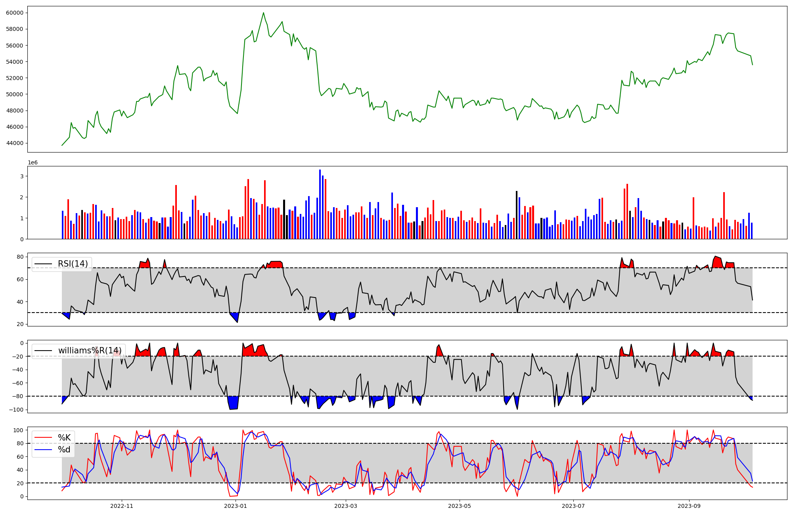
Task: Click the blue %d legend line swatch
Action: [x=43, y=450]
